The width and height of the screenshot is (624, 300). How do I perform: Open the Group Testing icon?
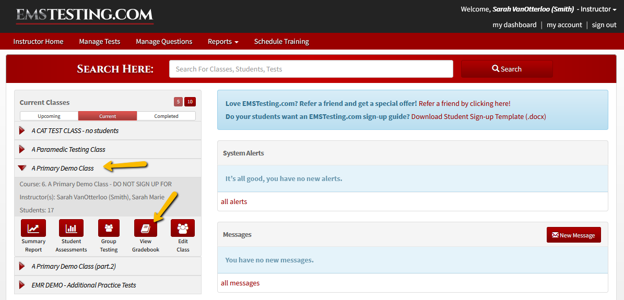pos(109,228)
